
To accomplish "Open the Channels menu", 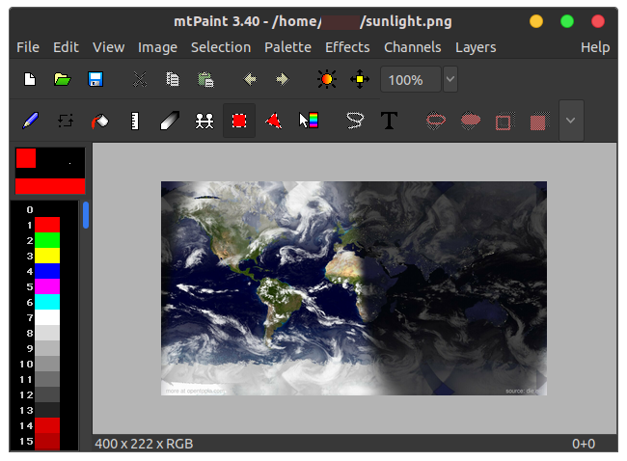I will coord(413,47).
